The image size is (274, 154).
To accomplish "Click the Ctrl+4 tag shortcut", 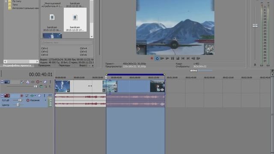I will tap(83, 48).
